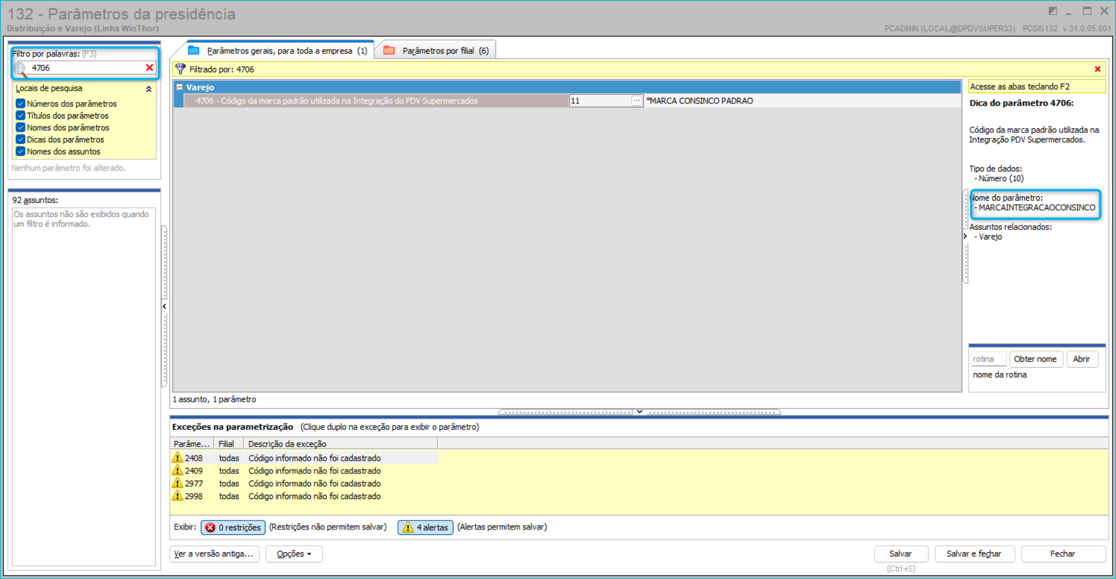
Task: Select exception row for parameter 2977
Action: (304, 483)
